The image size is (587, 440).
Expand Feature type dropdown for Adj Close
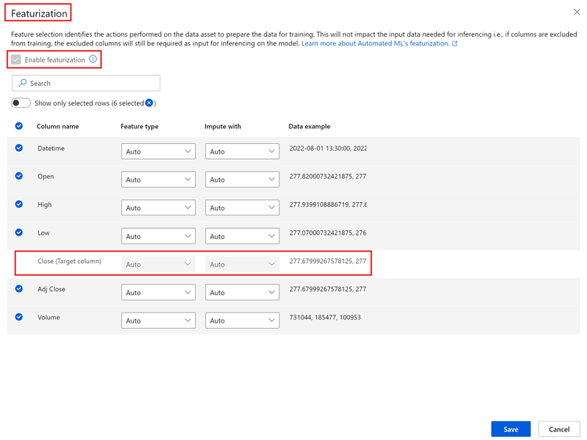click(158, 293)
